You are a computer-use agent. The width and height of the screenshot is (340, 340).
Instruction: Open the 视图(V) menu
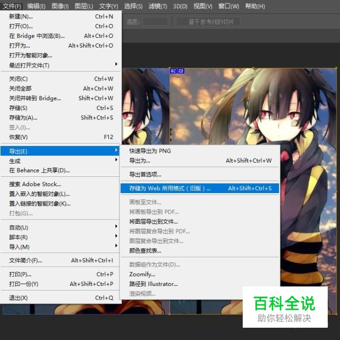(x=203, y=6)
